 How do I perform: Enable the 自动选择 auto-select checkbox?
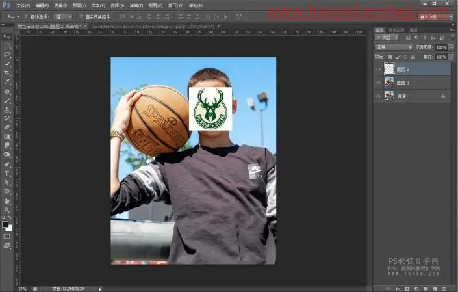tap(26, 17)
